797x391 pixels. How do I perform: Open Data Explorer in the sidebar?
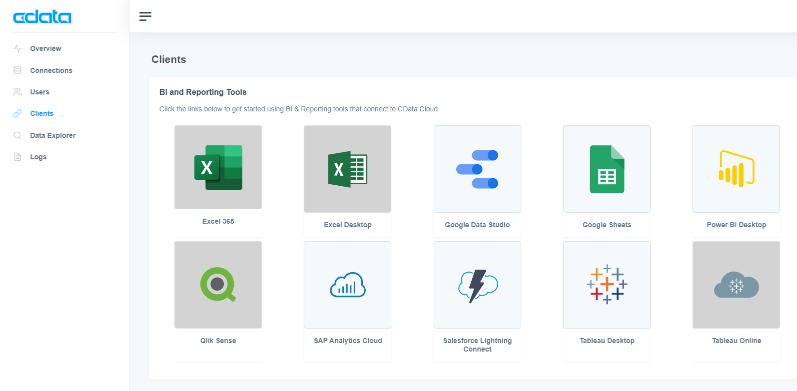(53, 135)
